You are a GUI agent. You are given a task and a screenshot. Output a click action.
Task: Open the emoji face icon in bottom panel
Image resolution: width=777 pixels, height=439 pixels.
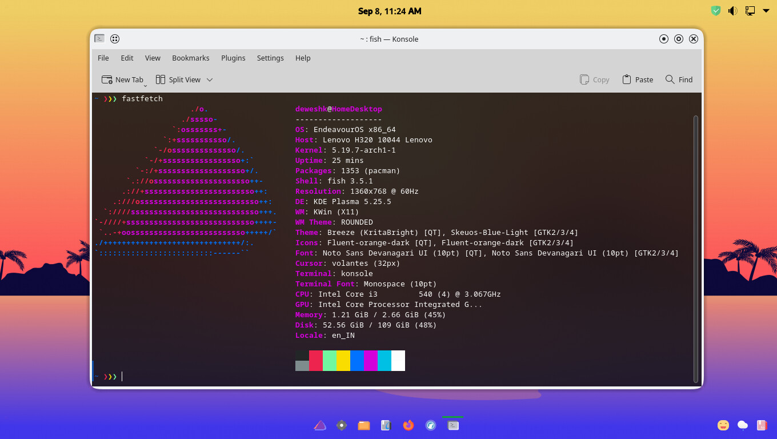[723, 425]
